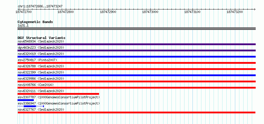Click the gray 1q31.1 cytogenetic band bar
This screenshot has width=264, height=124.
coord(136,29)
